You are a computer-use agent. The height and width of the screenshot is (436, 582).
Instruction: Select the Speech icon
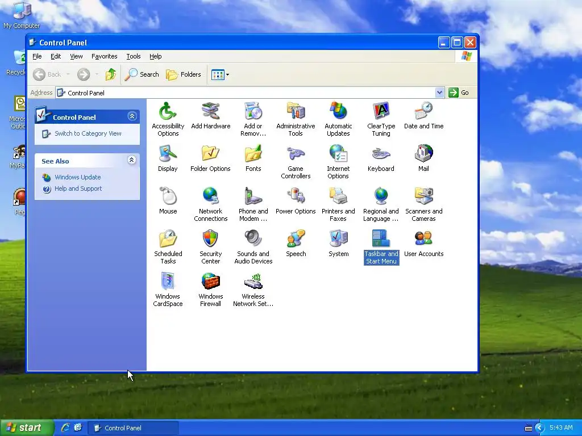coord(296,243)
